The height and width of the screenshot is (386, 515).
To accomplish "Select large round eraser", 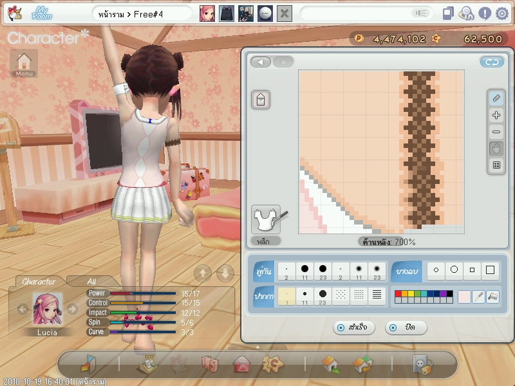I will (454, 270).
